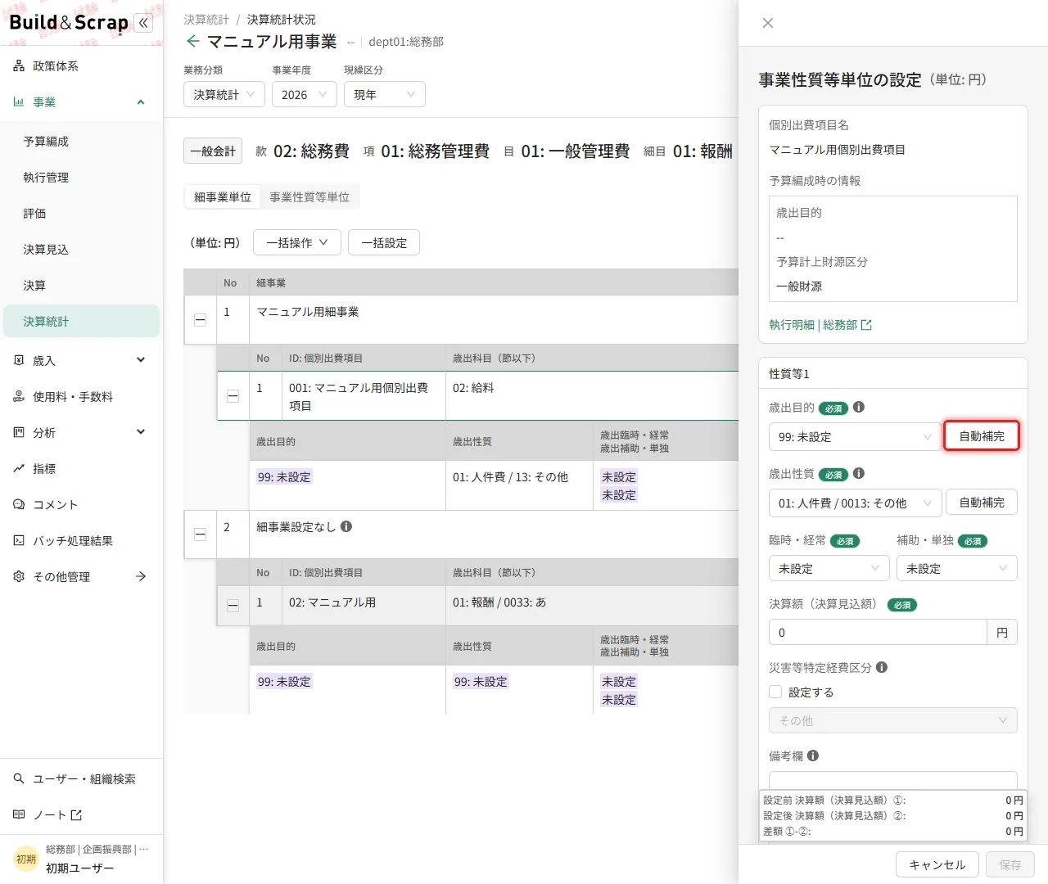
Task: Click the 使用料・手数料 icon
Action: click(x=19, y=396)
